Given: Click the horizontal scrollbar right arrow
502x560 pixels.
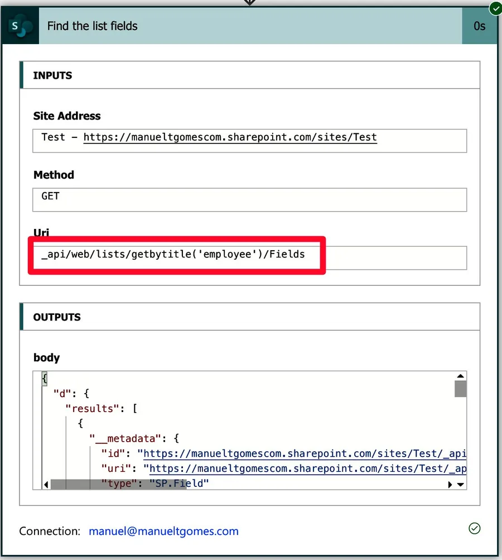Looking at the screenshot, I should pyautogui.click(x=451, y=485).
